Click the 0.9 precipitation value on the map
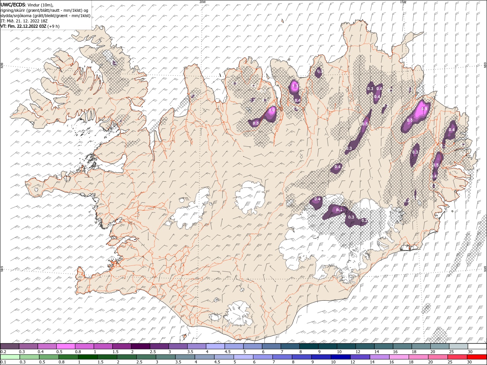The width and height of the screenshot is (487, 365). (424, 109)
